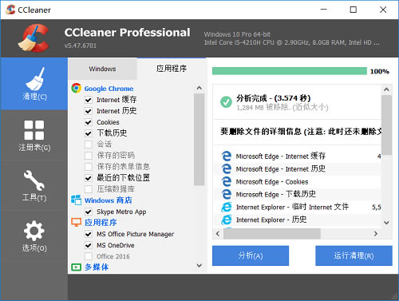
Task: Click the Google Chrome group heading
Action: [x=109, y=89]
